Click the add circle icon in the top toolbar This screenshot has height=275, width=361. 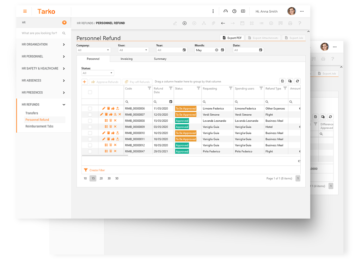tap(184, 23)
